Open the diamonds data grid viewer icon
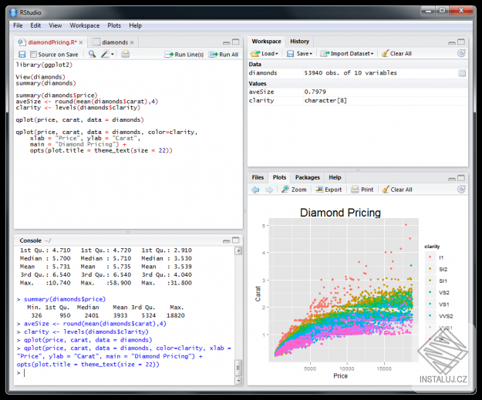482x400 pixels. [461, 73]
